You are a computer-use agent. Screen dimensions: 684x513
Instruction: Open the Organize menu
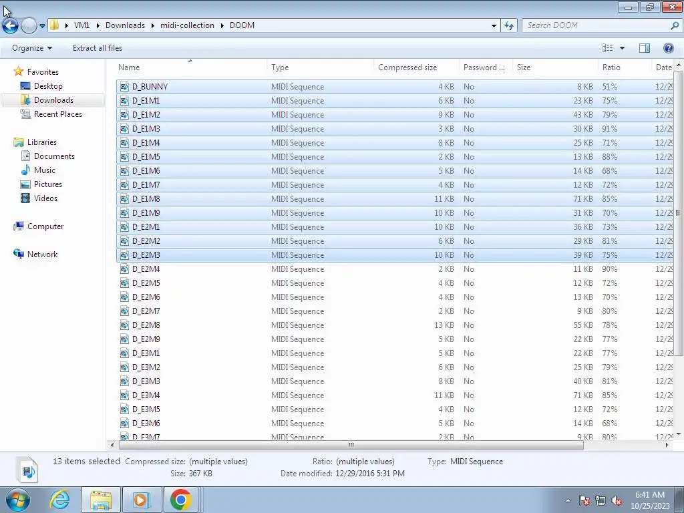[x=32, y=48]
